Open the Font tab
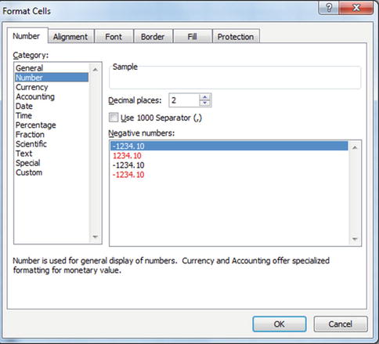This screenshot has width=379, height=344. [114, 37]
